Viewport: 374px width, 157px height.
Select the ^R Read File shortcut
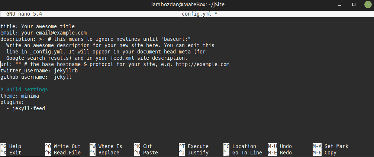coord(63,153)
